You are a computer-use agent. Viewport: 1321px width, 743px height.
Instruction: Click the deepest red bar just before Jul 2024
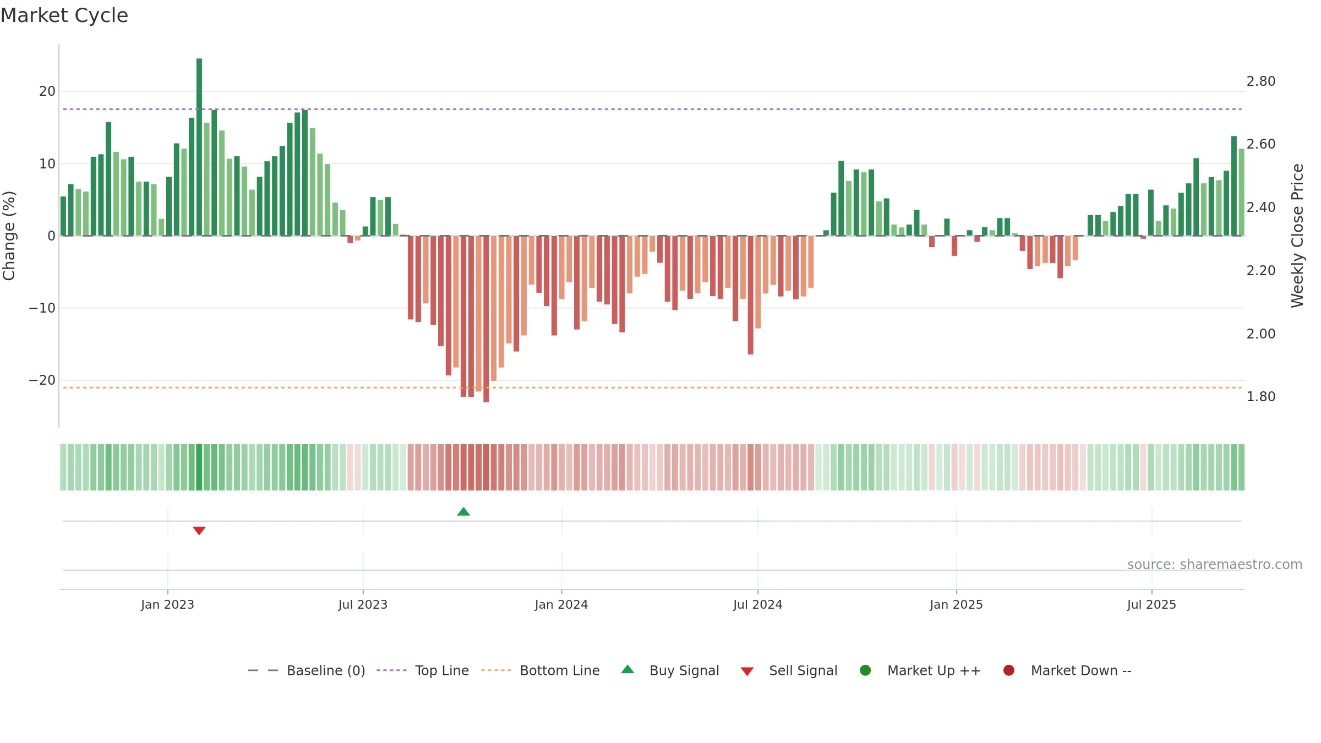tap(751, 295)
